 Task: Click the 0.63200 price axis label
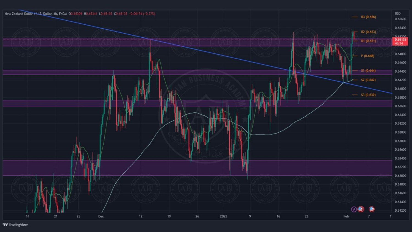click(400, 124)
